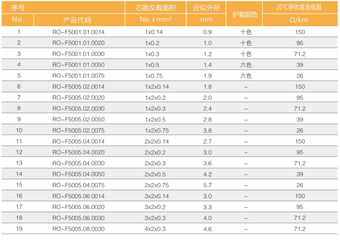Click product code RO-F5005.02.0075

tap(79, 131)
